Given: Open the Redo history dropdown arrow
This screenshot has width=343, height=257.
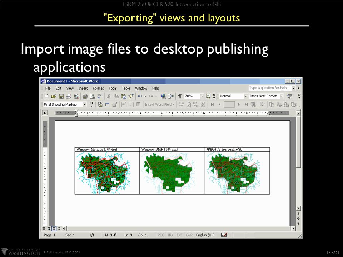Looking at the screenshot, I should click(x=156, y=96).
